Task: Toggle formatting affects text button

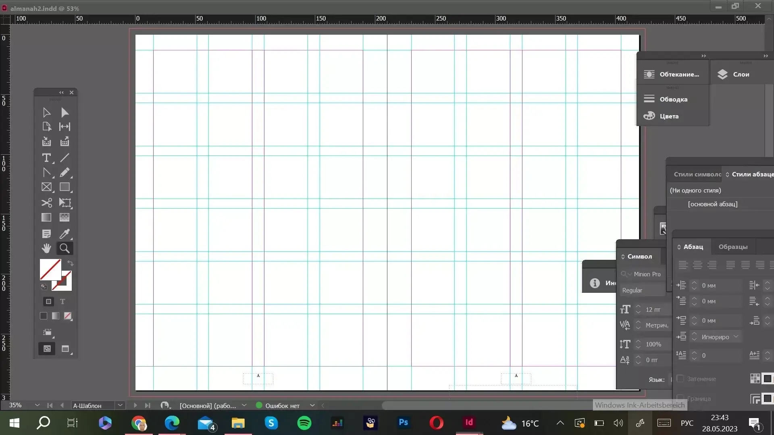Action: (62, 302)
